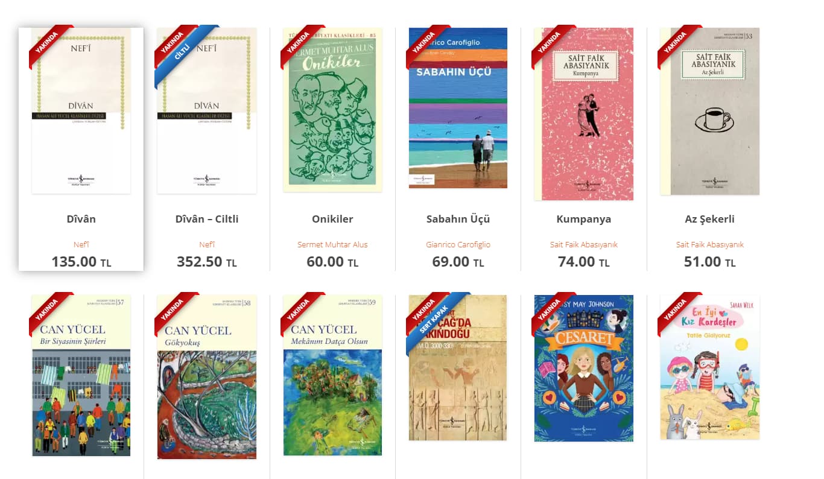Click the Kumpanya pink book cover

pyautogui.click(x=584, y=114)
